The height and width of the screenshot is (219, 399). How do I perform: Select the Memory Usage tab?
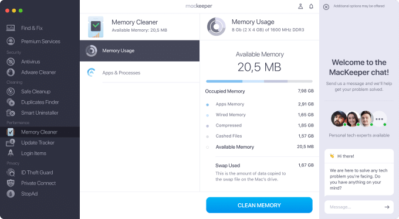point(140,50)
